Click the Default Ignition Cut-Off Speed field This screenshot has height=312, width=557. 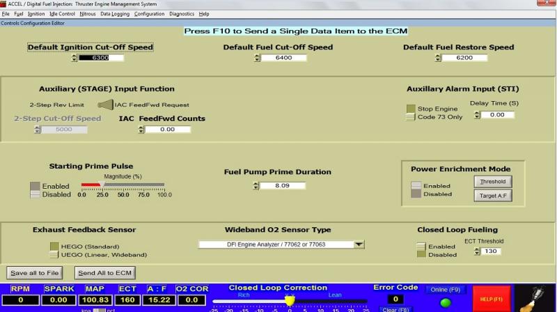(101, 58)
